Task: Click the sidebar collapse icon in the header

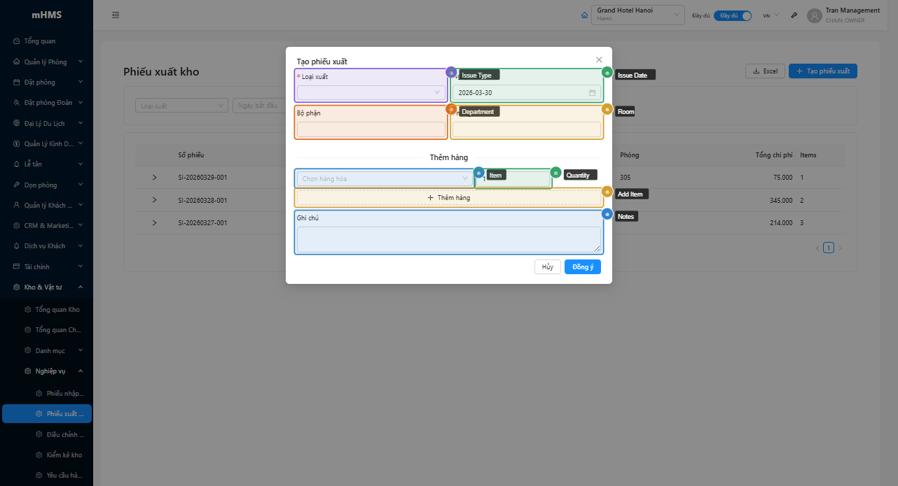Action: coord(116,15)
